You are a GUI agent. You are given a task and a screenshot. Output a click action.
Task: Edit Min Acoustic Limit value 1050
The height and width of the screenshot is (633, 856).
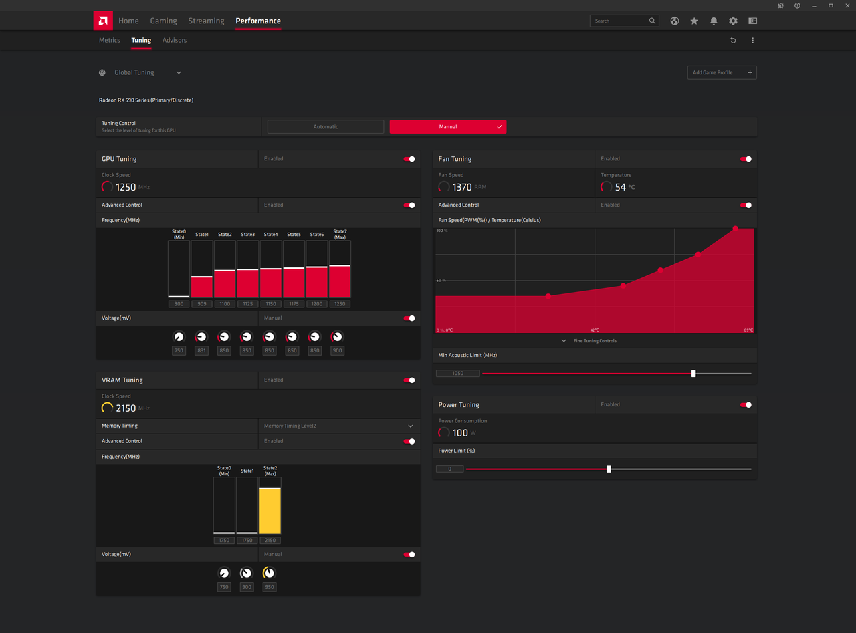pos(457,374)
